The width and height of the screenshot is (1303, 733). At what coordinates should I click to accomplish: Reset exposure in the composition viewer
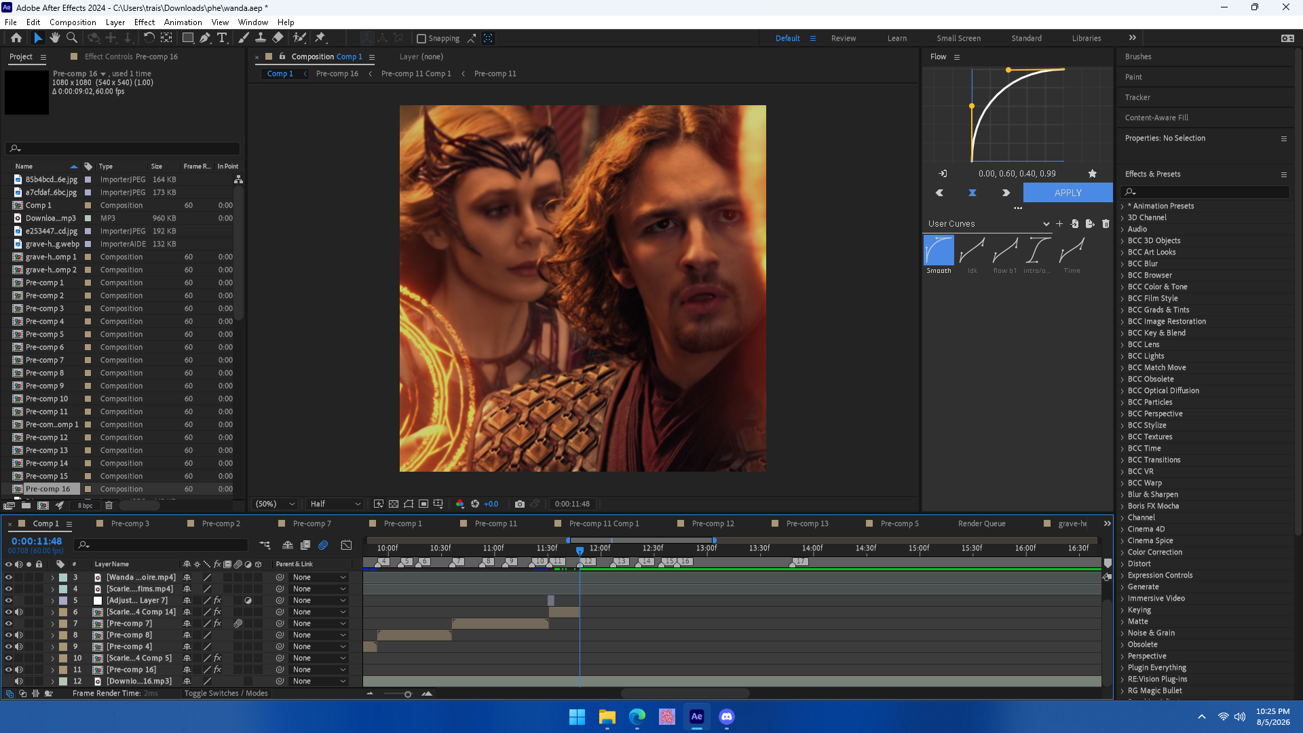click(475, 504)
